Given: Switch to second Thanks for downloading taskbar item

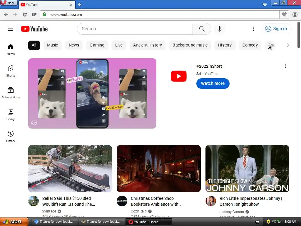Looking at the screenshot, I should 101,222.
